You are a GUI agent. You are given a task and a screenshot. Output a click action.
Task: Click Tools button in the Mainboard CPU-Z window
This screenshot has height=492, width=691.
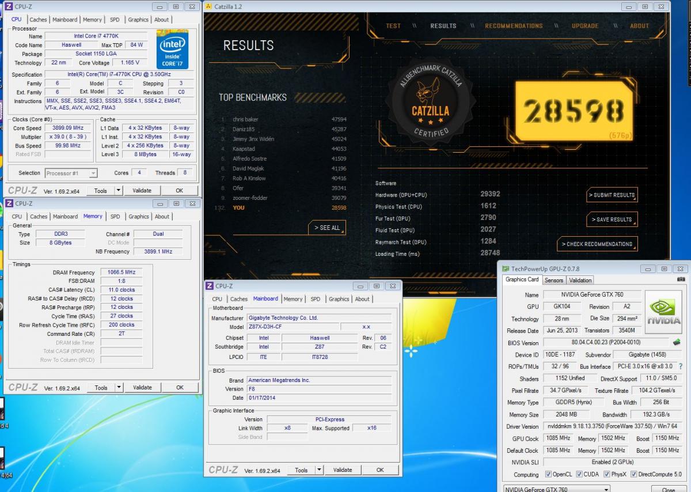click(x=301, y=470)
